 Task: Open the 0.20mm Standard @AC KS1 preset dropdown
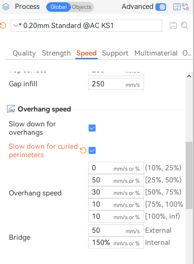pyautogui.click(x=86, y=26)
